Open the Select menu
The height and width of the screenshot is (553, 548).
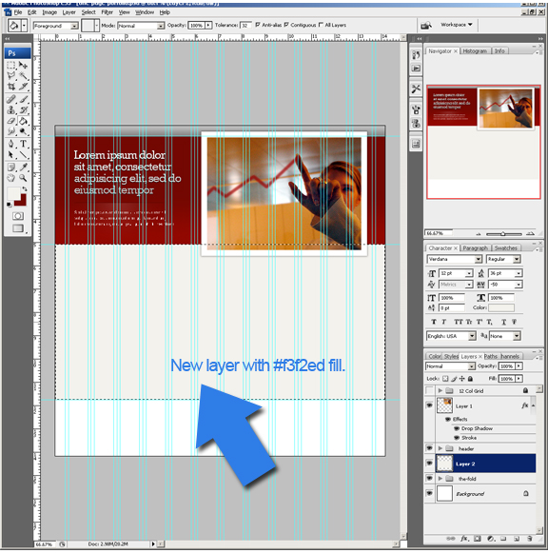[88, 12]
